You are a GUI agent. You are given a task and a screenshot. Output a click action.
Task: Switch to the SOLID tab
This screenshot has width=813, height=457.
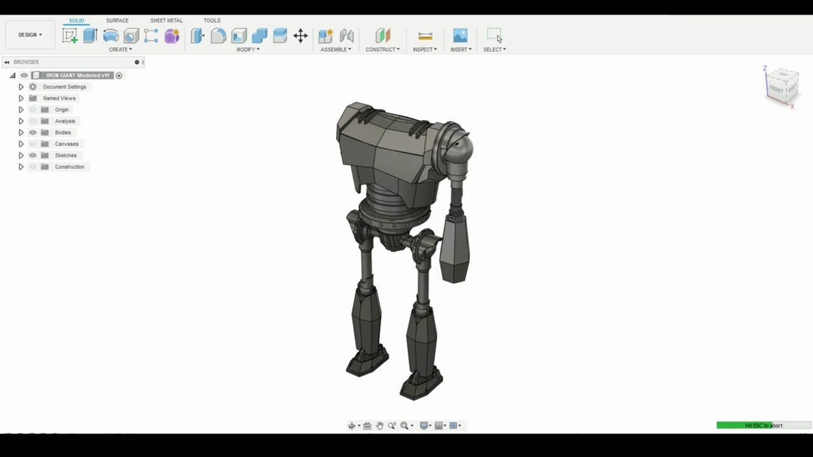pos(76,20)
